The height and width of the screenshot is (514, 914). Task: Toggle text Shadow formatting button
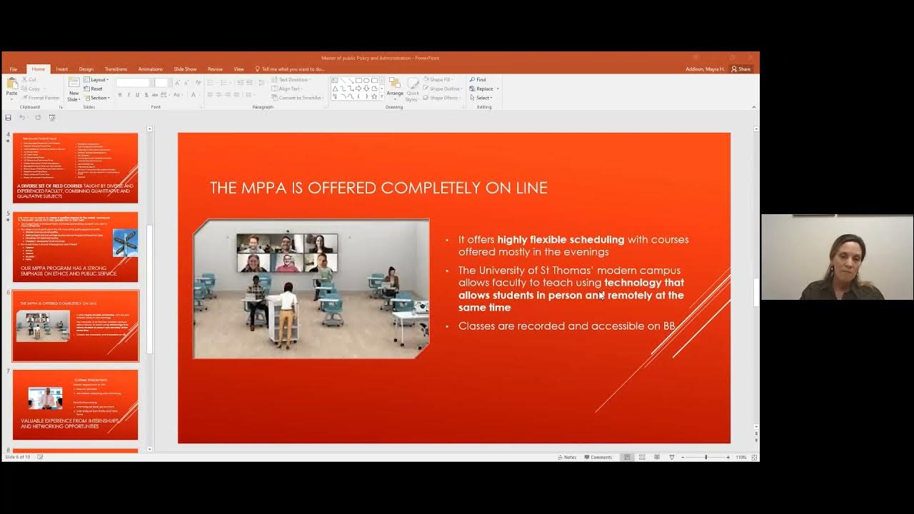point(146,95)
